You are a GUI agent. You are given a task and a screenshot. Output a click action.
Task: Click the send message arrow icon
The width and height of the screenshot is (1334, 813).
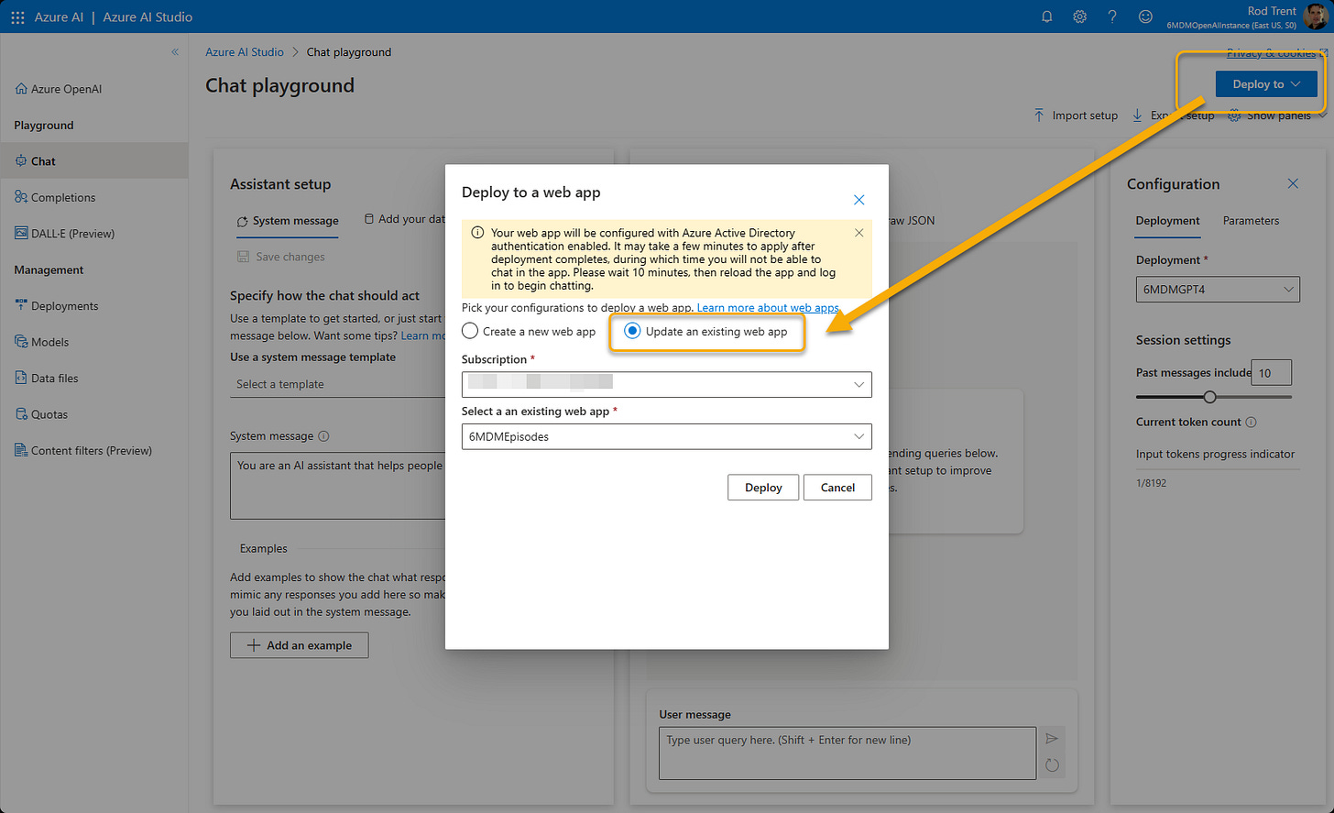1052,739
